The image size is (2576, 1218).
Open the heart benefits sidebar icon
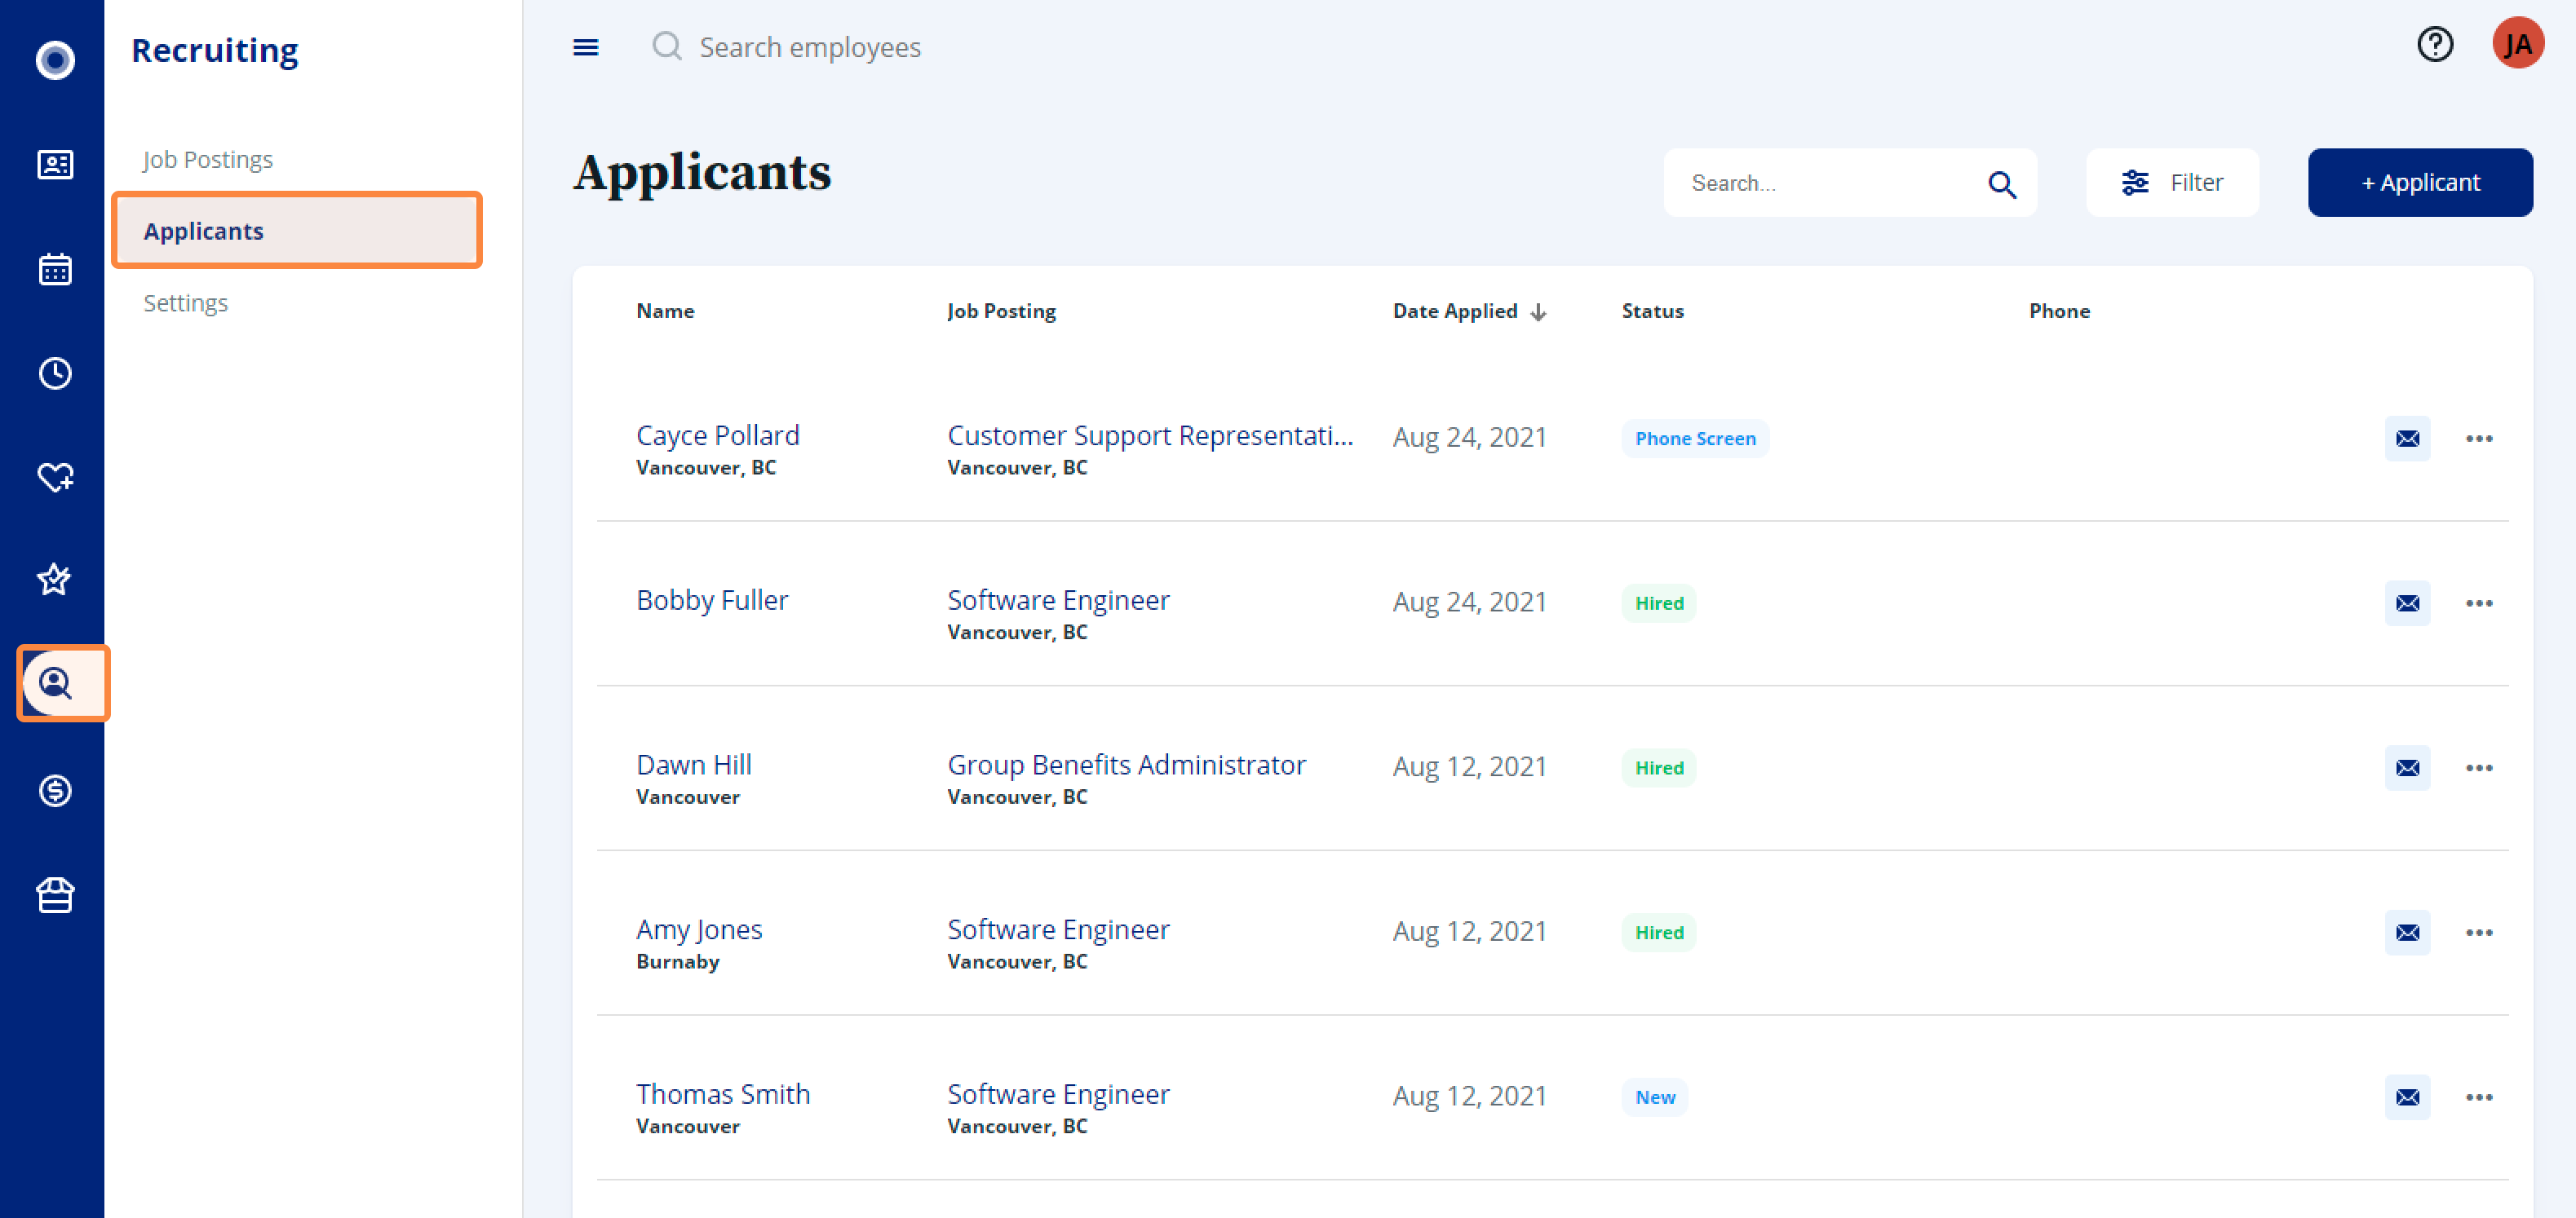click(55, 478)
